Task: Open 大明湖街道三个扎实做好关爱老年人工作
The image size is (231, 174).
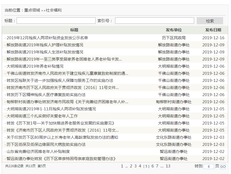Action: coord(42,116)
